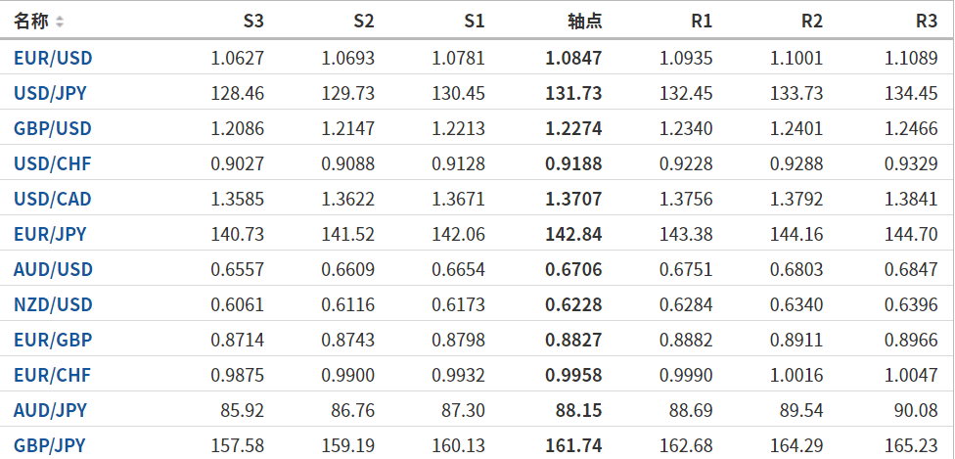Open the AUD/JPY currency pair link
The image size is (955, 459).
[x=50, y=410]
